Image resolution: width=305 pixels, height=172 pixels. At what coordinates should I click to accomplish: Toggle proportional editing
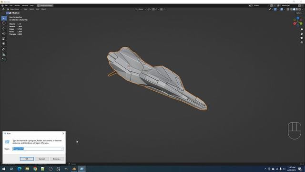point(161,9)
